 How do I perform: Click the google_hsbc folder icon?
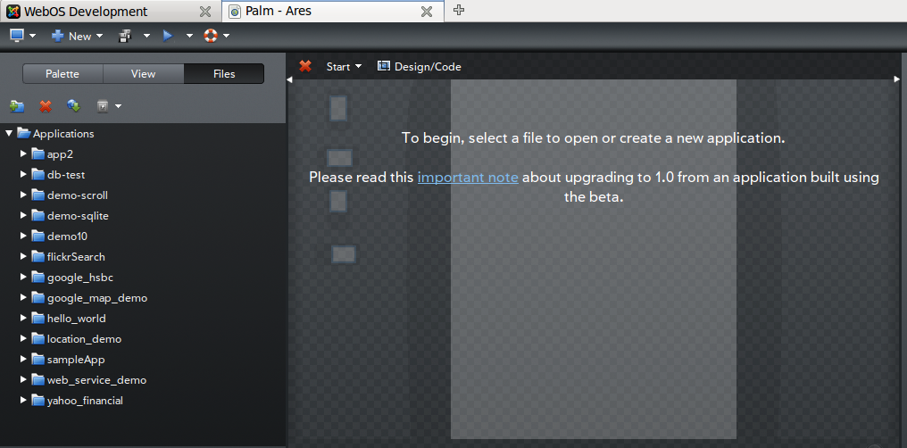[x=38, y=278]
